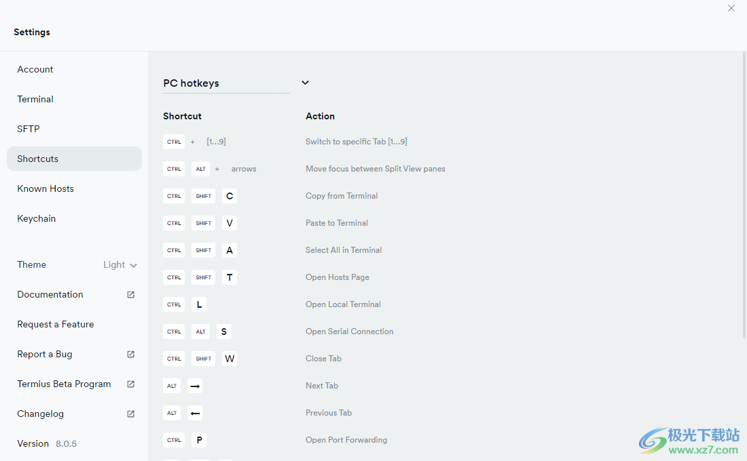The height and width of the screenshot is (461, 747).
Task: Click the V key in Paste to Terminal row
Action: tap(230, 223)
